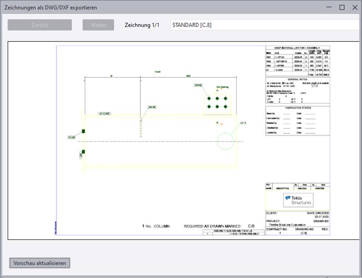The width and height of the screenshot is (362, 278).
Task: Click the REQUIRED AS DRAWN MARKED text
Action: click(212, 226)
